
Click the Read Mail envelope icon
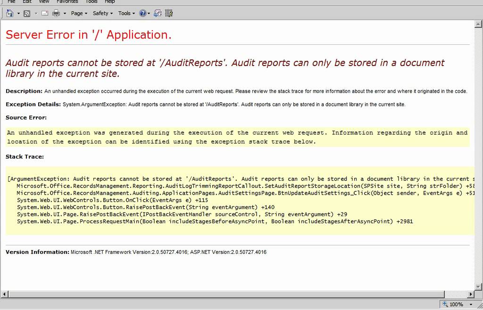click(x=45, y=13)
